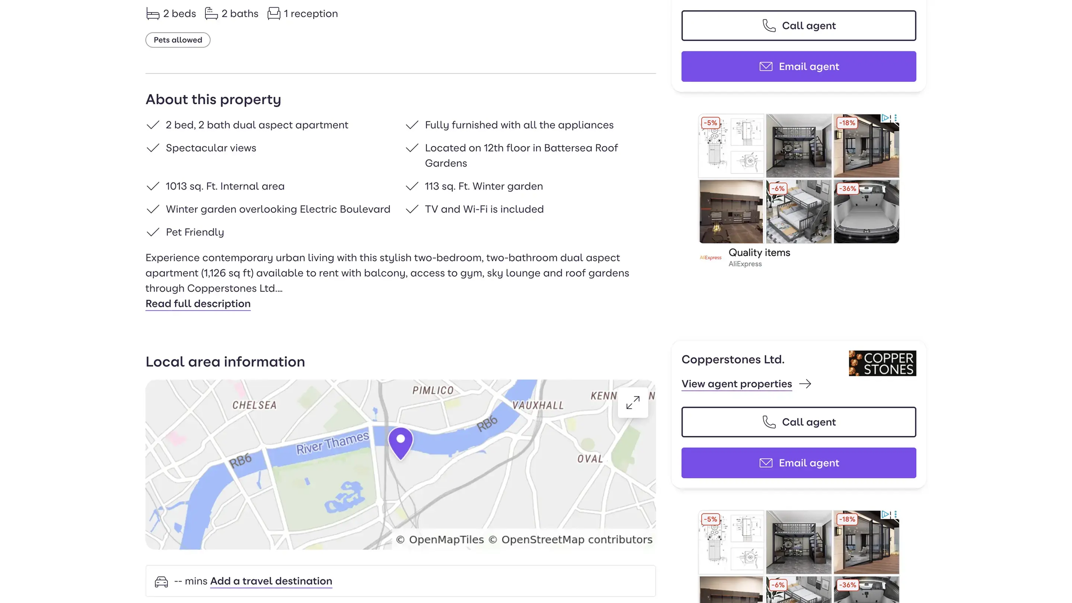Expand the map to fullscreen
The width and height of the screenshot is (1072, 603).
click(x=632, y=402)
